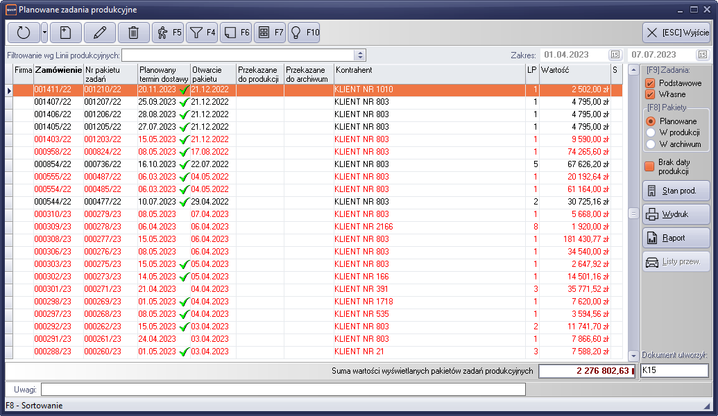
Task: Open the funnel filter F4 tool
Action: pyautogui.click(x=203, y=32)
